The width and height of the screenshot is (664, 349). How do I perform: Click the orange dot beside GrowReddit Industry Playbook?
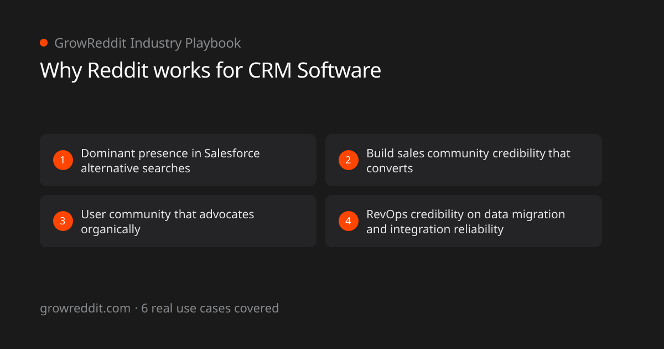point(44,43)
